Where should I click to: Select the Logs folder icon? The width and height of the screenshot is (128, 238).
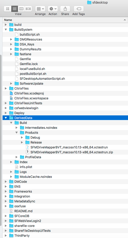click(17, 172)
